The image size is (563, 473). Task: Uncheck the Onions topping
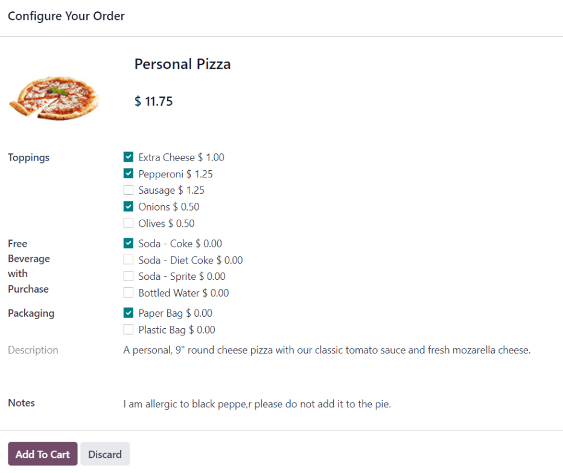coord(128,206)
